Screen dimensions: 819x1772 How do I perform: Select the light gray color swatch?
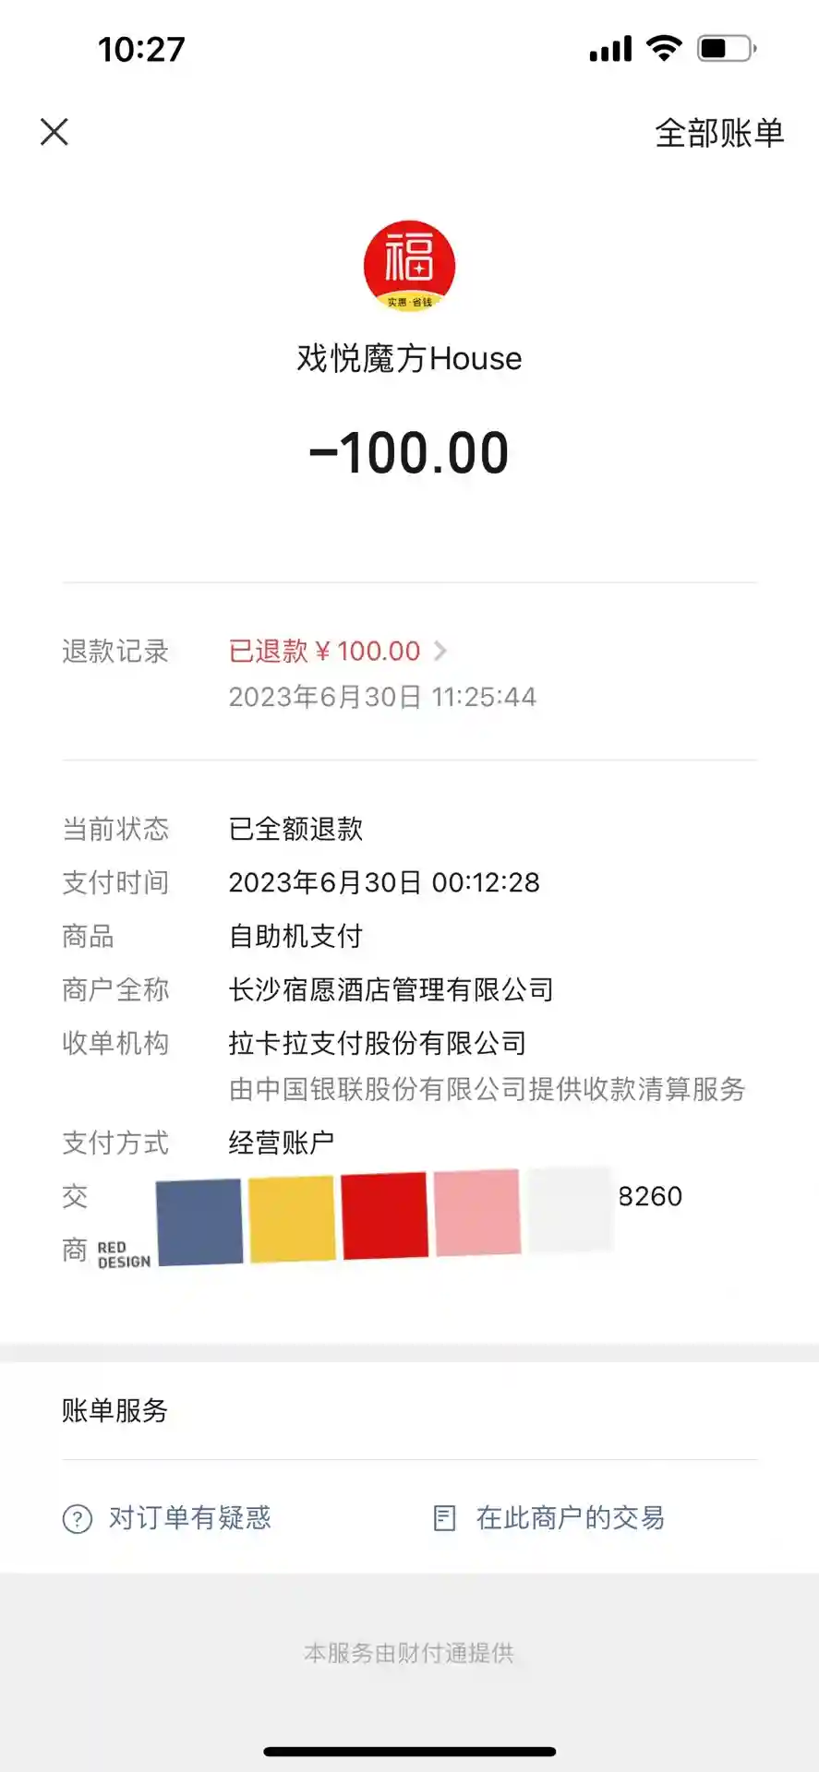[570, 1210]
